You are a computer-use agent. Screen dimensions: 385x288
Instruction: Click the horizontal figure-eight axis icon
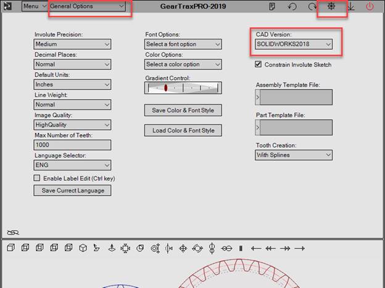click(226, 249)
